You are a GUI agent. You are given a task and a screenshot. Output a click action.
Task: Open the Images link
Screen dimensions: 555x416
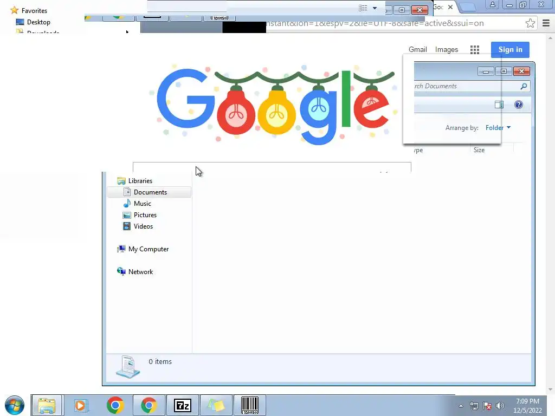click(x=447, y=49)
